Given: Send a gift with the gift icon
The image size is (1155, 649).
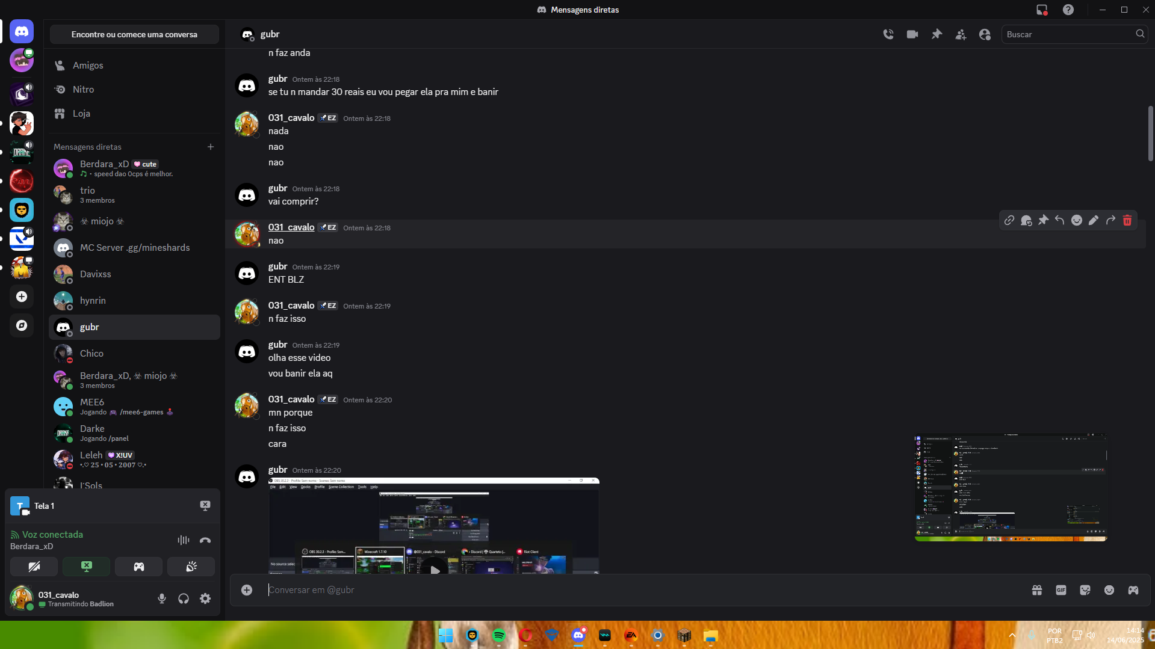Looking at the screenshot, I should pyautogui.click(x=1037, y=590).
